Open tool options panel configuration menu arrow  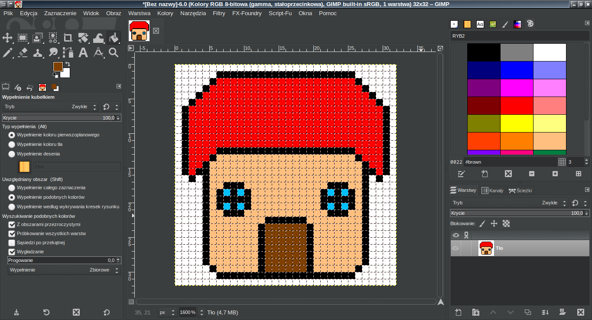[x=119, y=87]
